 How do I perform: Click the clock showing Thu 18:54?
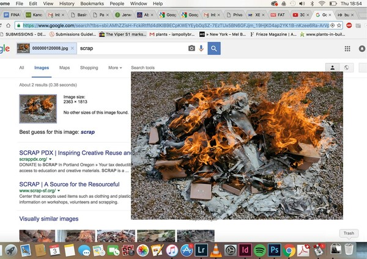coord(351,4)
